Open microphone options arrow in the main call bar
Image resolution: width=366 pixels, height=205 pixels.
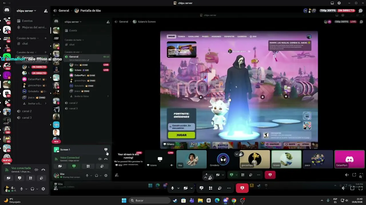[x=178, y=188]
